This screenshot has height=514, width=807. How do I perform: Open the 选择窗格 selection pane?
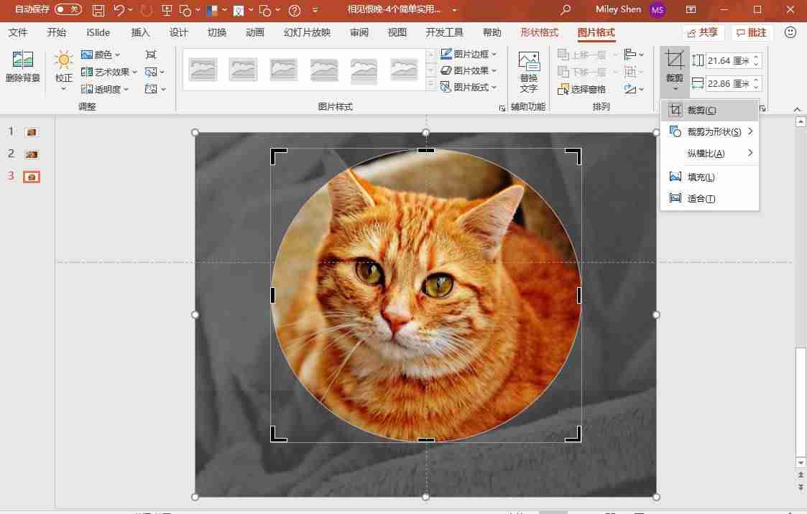tap(582, 89)
